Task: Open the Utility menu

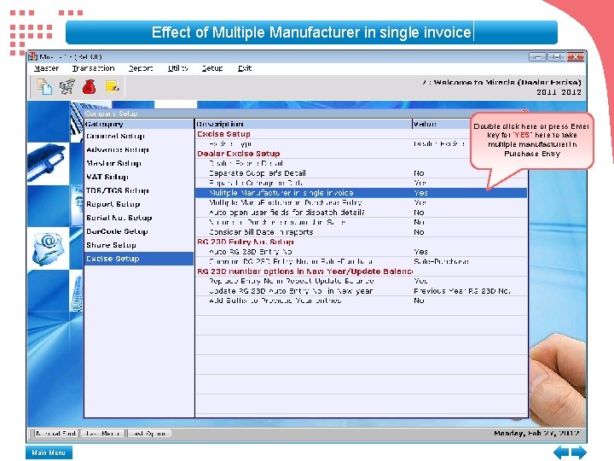Action: (x=177, y=68)
